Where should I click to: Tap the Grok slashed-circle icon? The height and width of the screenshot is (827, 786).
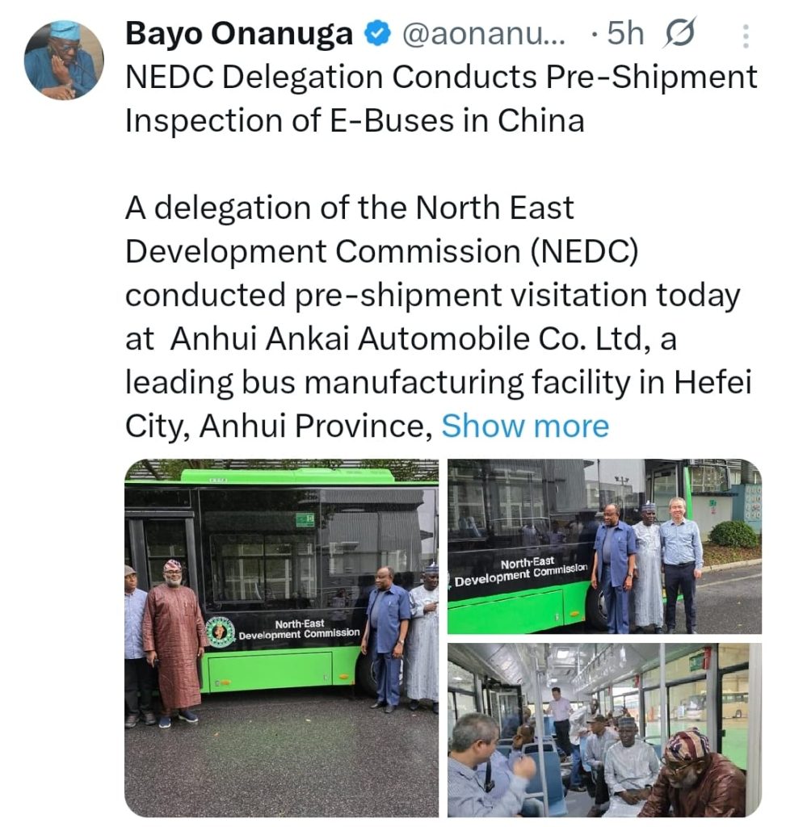click(x=680, y=32)
